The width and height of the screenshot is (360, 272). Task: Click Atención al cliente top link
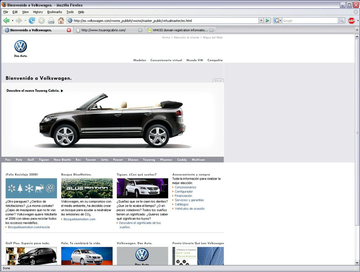click(x=187, y=37)
